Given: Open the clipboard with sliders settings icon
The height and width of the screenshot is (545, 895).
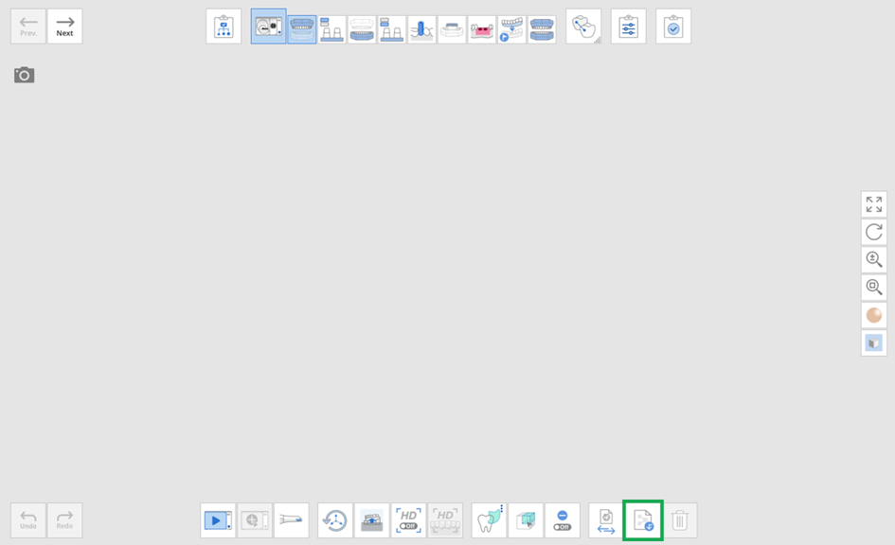Looking at the screenshot, I should (x=629, y=26).
